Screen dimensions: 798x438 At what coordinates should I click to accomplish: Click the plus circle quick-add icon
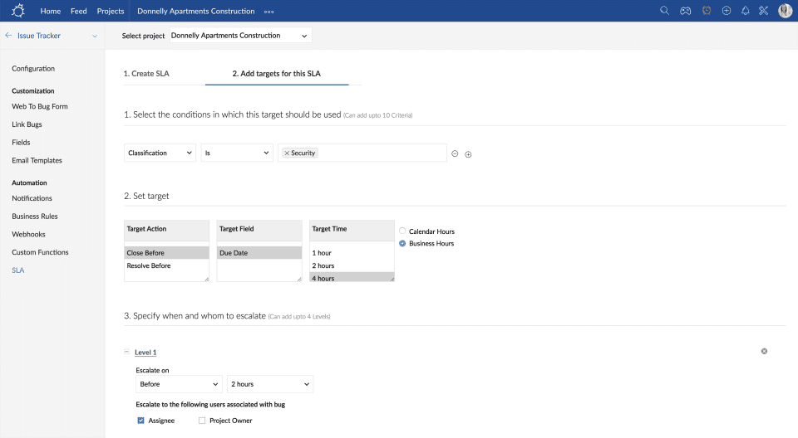(x=727, y=11)
